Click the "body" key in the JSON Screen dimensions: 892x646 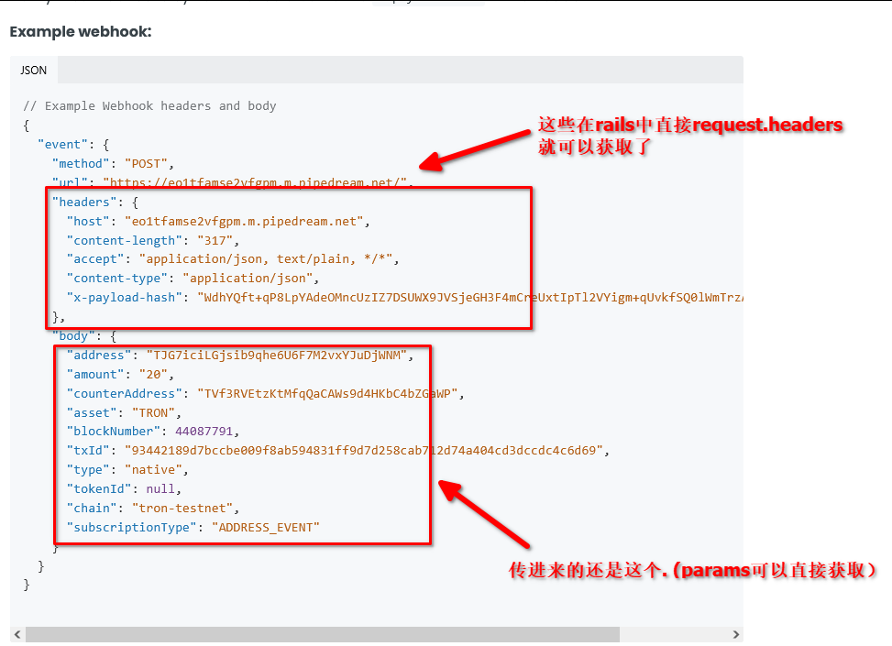pos(73,336)
